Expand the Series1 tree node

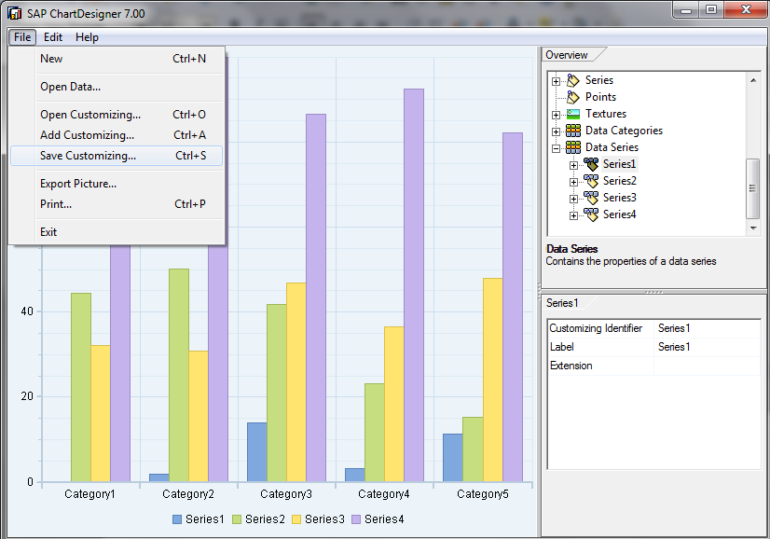(573, 166)
